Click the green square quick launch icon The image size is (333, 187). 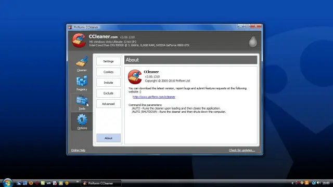click(x=43, y=183)
